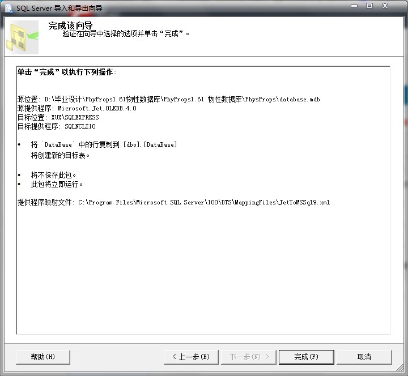Go back with the 上一步(B) button
This screenshot has height=376, width=408.
point(190,357)
